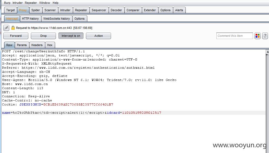269x153 pixels.
Task: Open the Intruder menu in menu bar
Action: tap(17, 3)
